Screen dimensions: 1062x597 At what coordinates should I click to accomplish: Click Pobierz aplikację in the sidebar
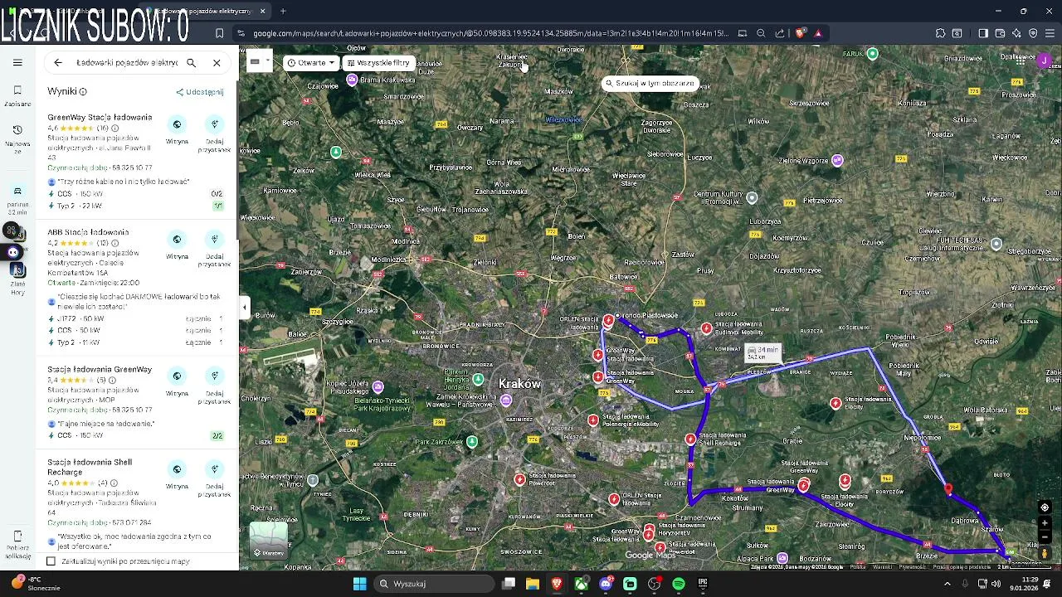tap(17, 543)
